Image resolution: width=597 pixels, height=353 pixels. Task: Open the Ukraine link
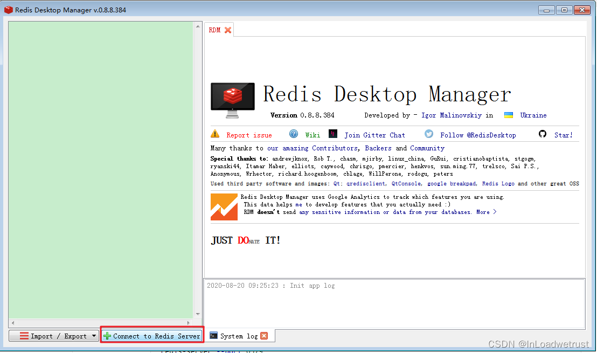point(533,115)
